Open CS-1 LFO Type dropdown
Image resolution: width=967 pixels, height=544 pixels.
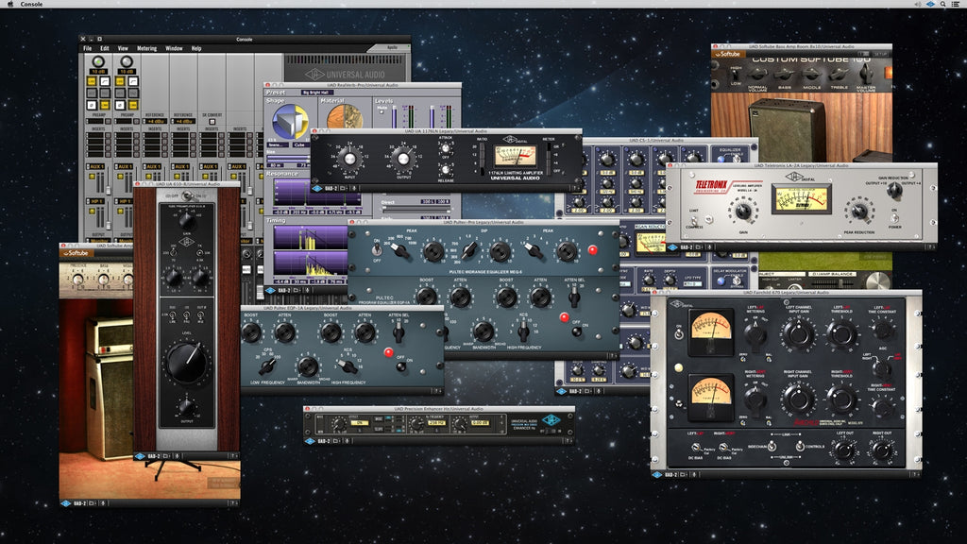(692, 283)
